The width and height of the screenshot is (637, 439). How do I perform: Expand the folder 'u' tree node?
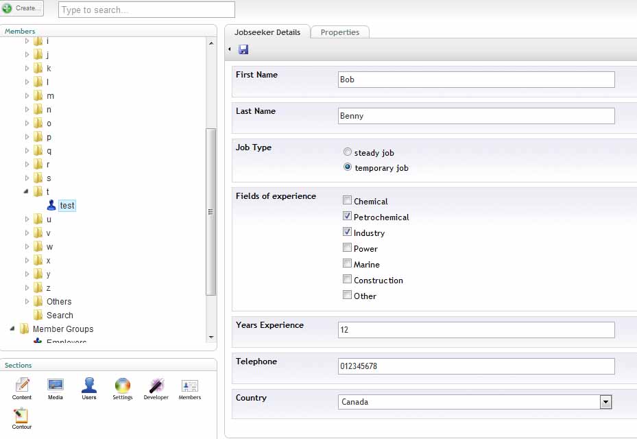(27, 219)
